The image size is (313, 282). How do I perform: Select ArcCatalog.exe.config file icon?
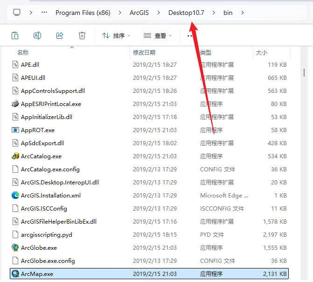15,169
